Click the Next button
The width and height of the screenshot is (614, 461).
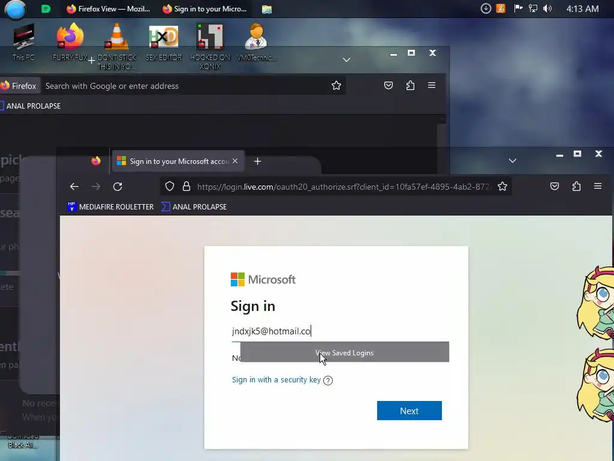(x=409, y=411)
